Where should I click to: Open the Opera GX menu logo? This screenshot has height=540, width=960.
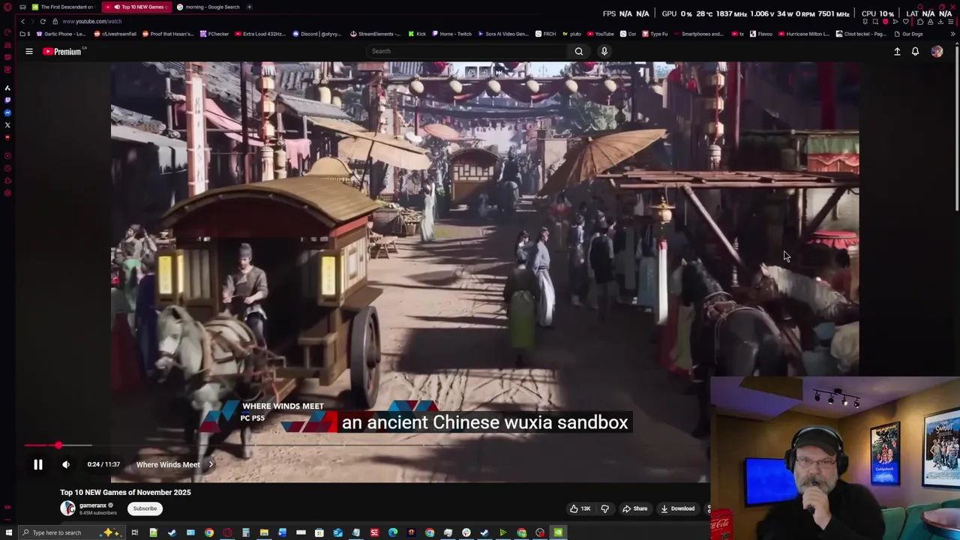[7, 7]
